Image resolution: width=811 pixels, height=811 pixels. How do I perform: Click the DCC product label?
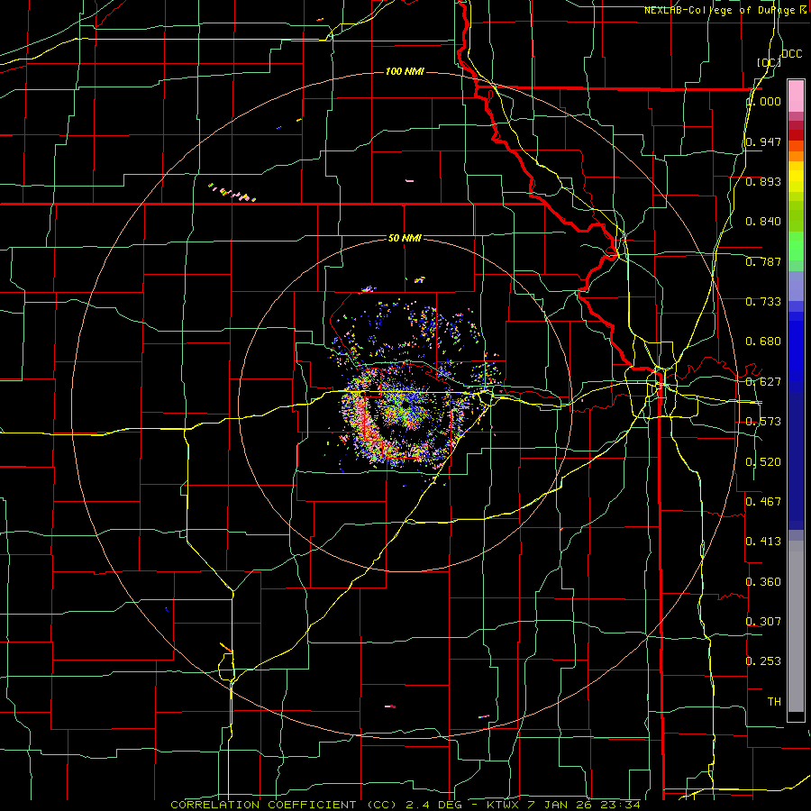pos(792,54)
